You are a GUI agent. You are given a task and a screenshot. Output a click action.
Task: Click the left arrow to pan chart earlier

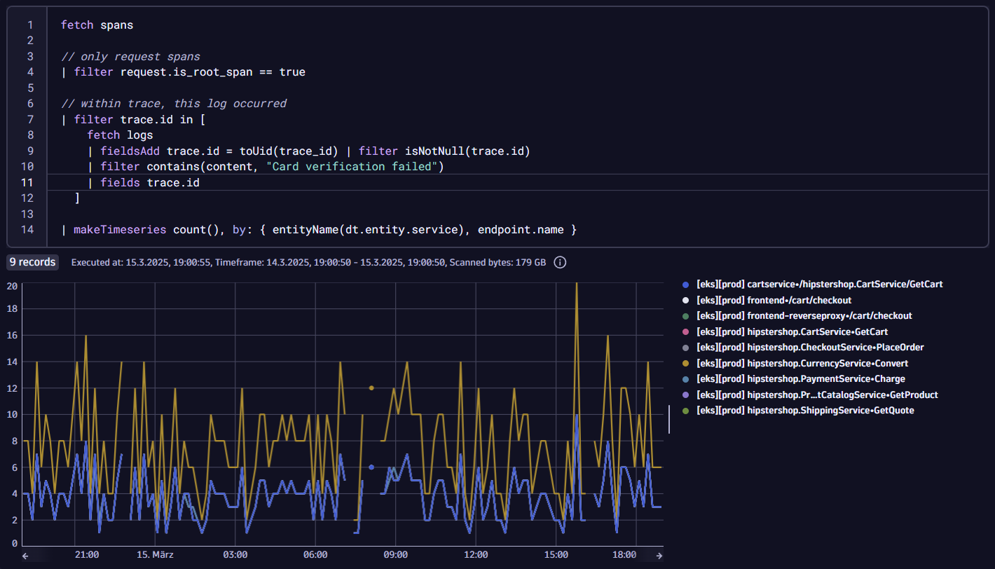click(x=25, y=554)
